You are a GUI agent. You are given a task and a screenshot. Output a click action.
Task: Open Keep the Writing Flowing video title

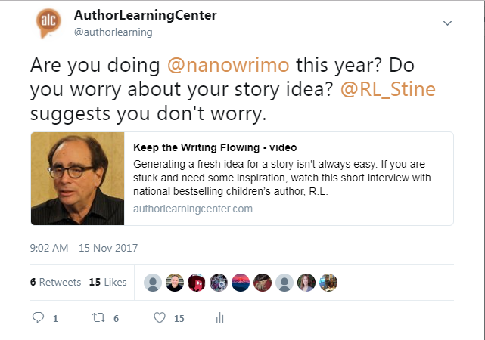pos(214,147)
